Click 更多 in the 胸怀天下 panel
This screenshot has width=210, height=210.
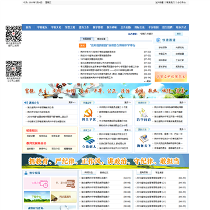click(183, 129)
